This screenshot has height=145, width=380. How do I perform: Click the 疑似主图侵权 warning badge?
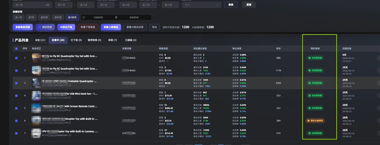(x=315, y=121)
